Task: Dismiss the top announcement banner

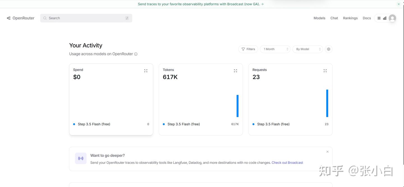Action: 399,4
